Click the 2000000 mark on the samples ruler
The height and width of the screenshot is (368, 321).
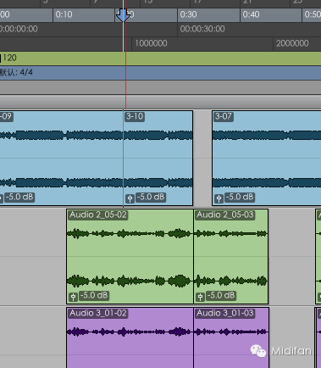292,43
